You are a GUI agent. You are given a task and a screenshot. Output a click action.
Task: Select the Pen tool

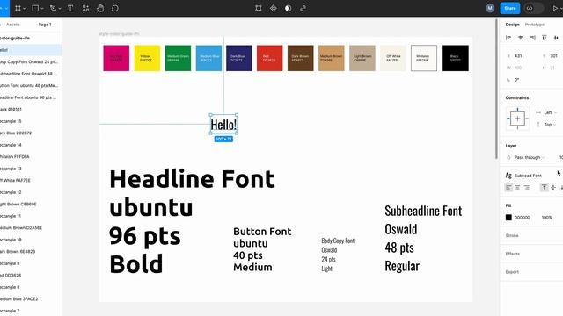(x=53, y=8)
